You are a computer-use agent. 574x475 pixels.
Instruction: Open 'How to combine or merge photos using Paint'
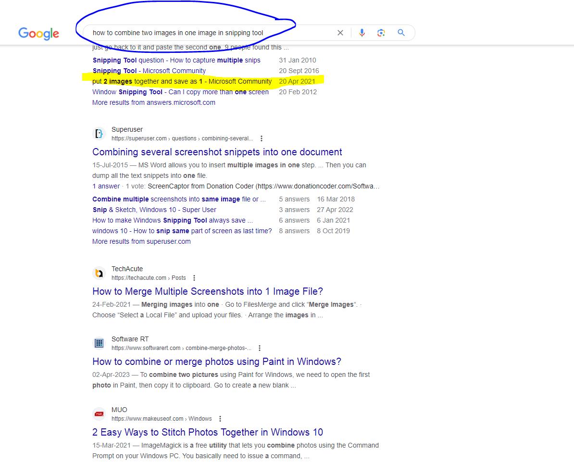(x=217, y=362)
